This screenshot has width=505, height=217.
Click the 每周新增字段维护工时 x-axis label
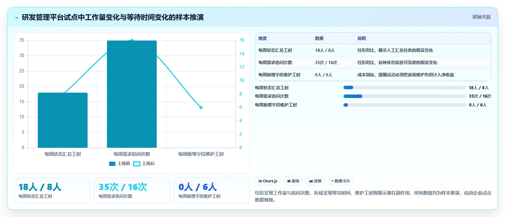(201, 154)
